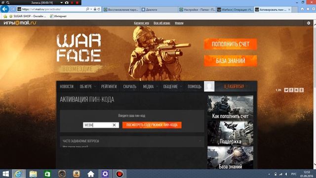The height and width of the screenshot is (178, 316).
Task: Expand the Общение menu
Action: click(x=172, y=87)
